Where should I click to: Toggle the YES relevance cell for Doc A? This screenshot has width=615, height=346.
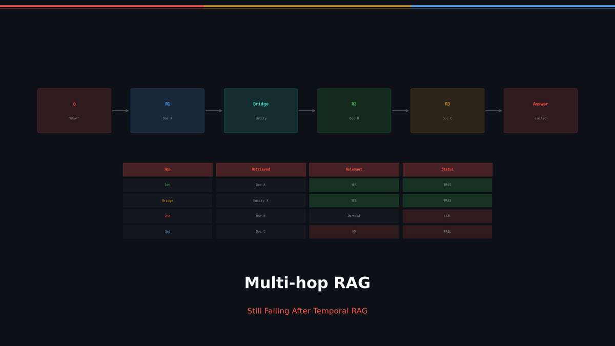[x=354, y=185]
